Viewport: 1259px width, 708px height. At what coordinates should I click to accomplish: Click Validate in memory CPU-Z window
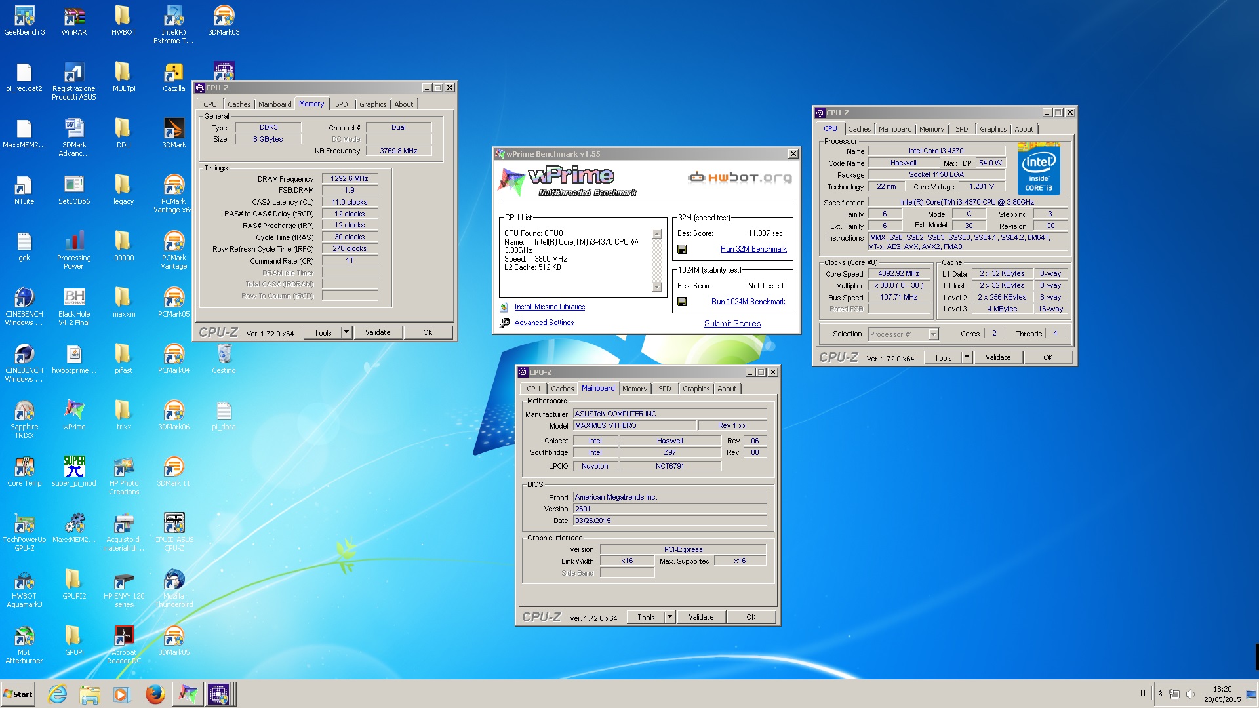[x=378, y=332]
